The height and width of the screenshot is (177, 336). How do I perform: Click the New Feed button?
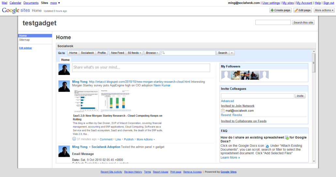coord(117,53)
